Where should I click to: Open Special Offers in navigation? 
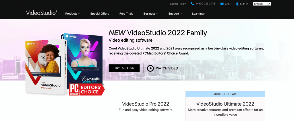tap(100, 14)
